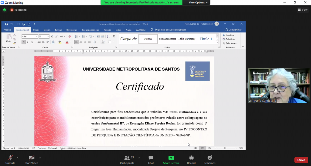This screenshot has width=311, height=166.
Task: Click the Undo arrow in Word's quick access toolbar
Action: click(x=12, y=24)
